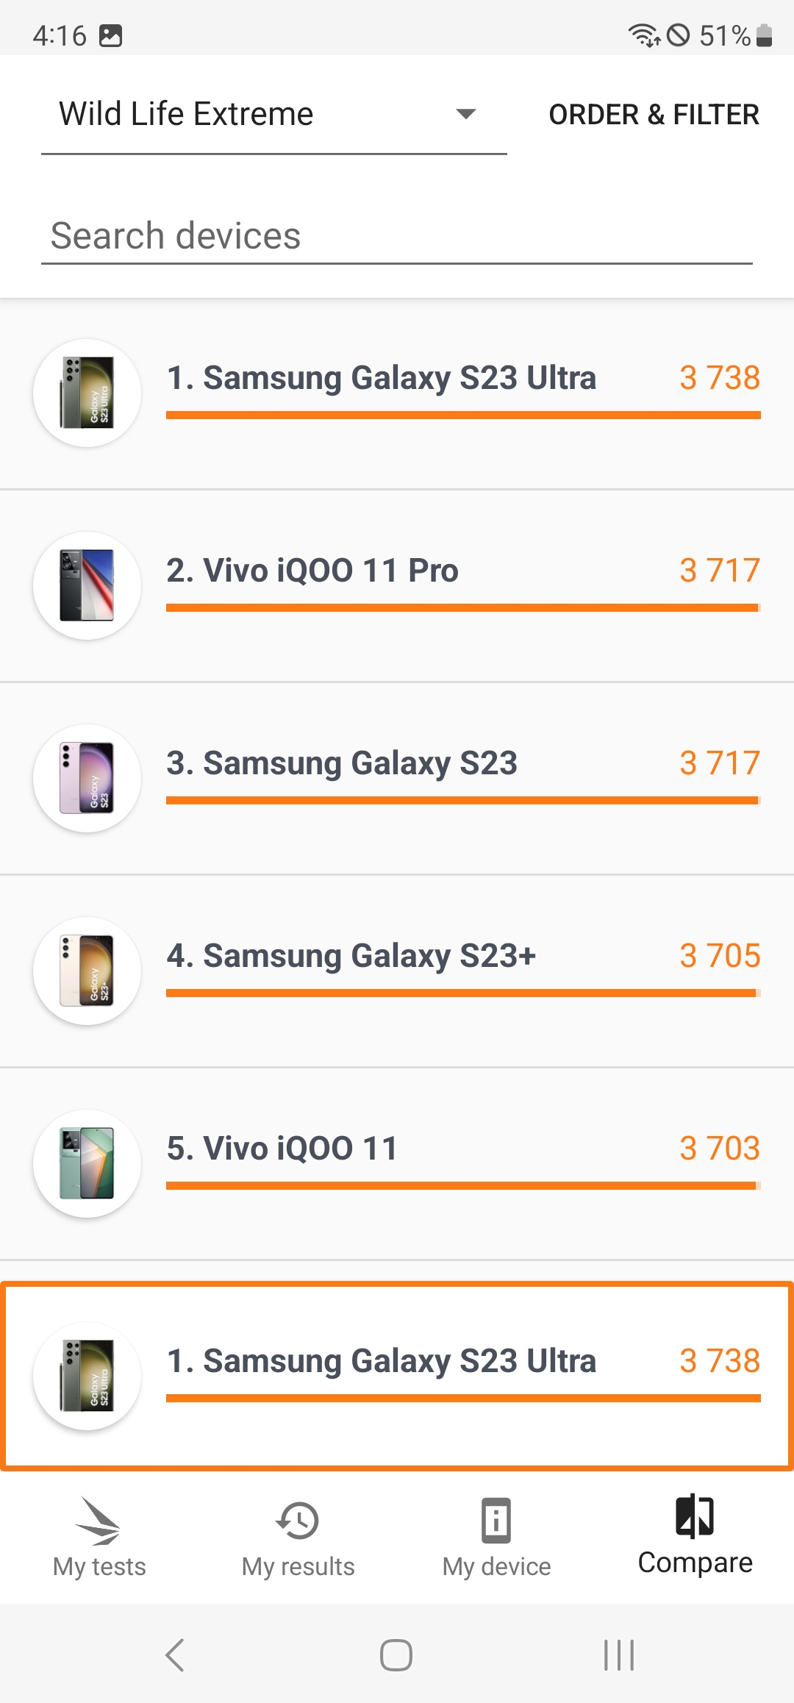This screenshot has width=794, height=1703.
Task: Open ORDER & FILTER options
Action: [x=654, y=115]
